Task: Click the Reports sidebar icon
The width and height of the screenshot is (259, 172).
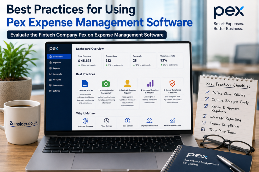Action: coord(51,68)
